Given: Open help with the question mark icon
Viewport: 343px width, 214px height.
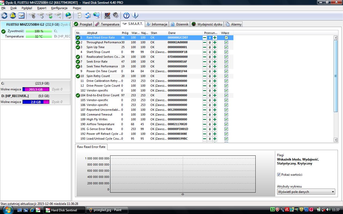Looking at the screenshot, I should point(126,16).
